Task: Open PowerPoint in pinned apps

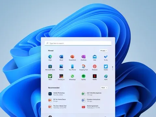Action: [72, 58]
